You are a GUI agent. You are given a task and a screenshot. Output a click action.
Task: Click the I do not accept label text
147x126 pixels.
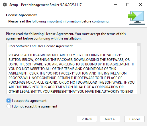click(x=34, y=106)
